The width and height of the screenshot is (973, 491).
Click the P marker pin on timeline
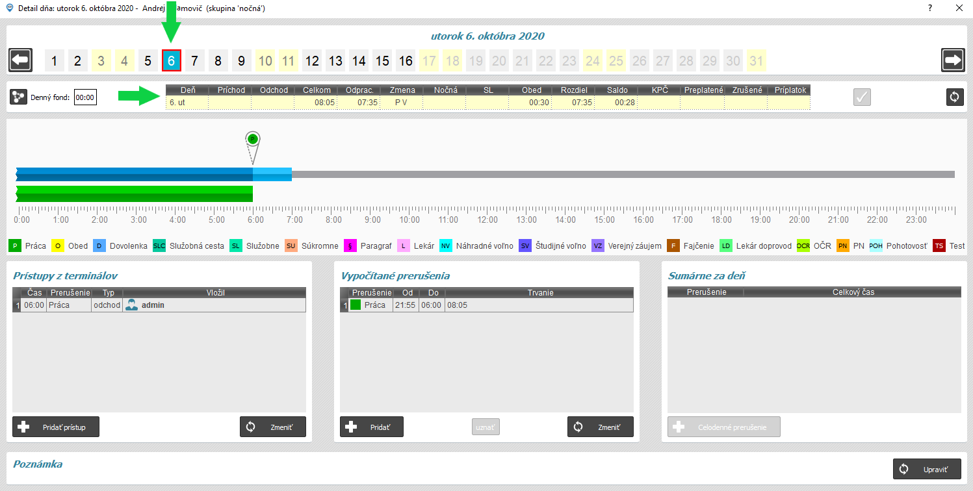[x=253, y=139]
